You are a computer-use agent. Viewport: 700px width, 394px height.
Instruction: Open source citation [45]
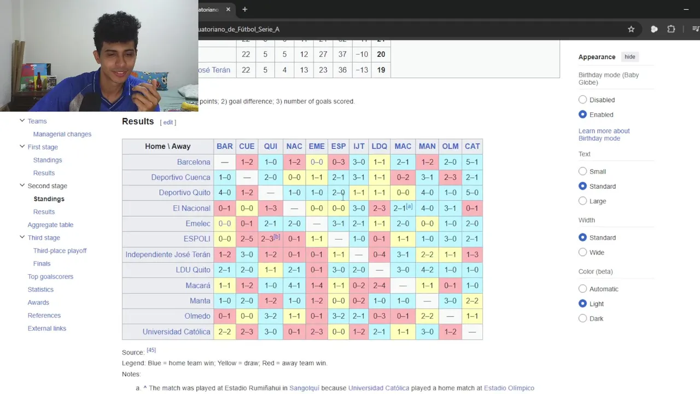coord(151,350)
